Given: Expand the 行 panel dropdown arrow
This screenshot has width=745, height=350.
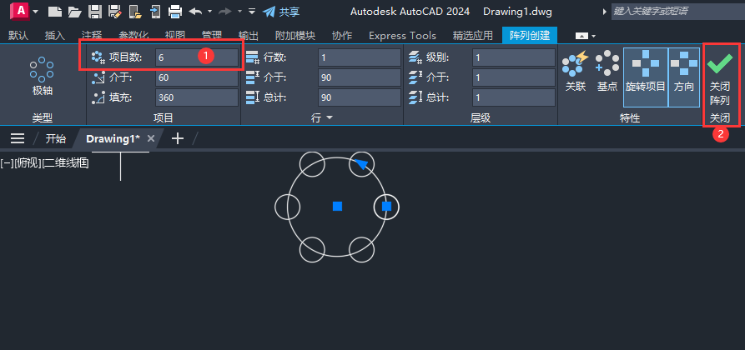Looking at the screenshot, I should 329,117.
